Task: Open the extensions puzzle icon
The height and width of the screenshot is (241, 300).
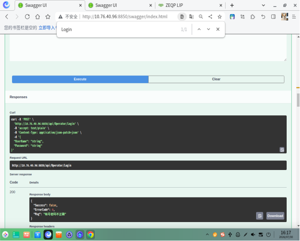Action: (253, 17)
